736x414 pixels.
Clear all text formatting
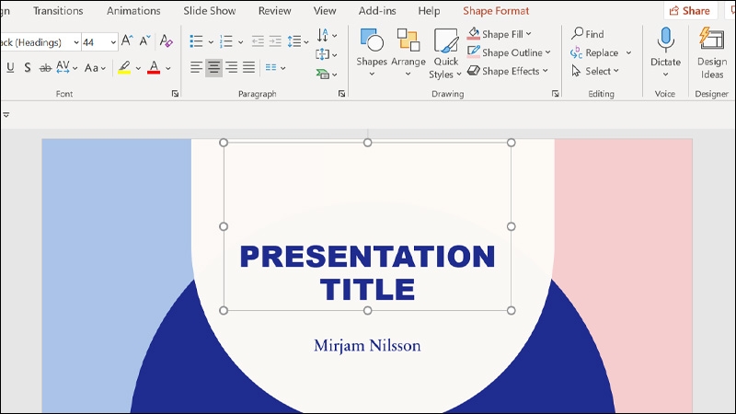(166, 40)
